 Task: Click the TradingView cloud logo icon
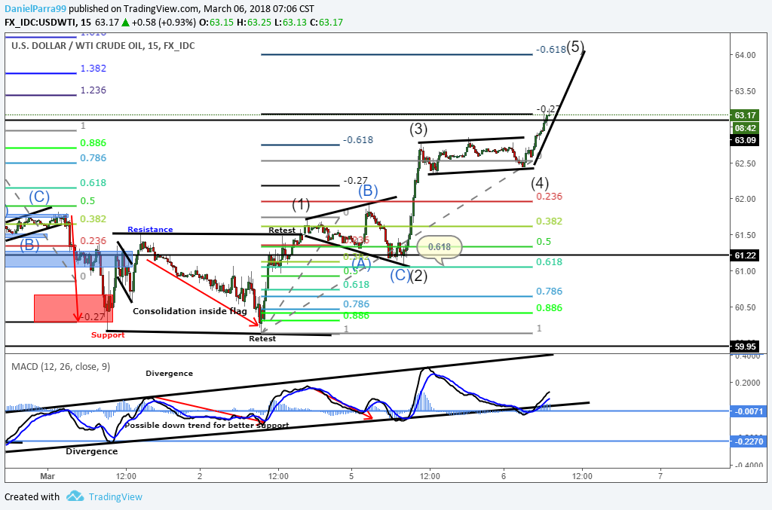(x=75, y=496)
